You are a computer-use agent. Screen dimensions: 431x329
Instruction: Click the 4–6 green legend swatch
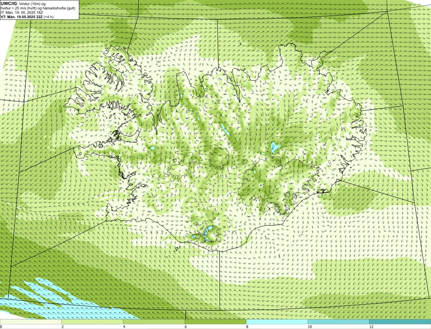tap(154, 322)
